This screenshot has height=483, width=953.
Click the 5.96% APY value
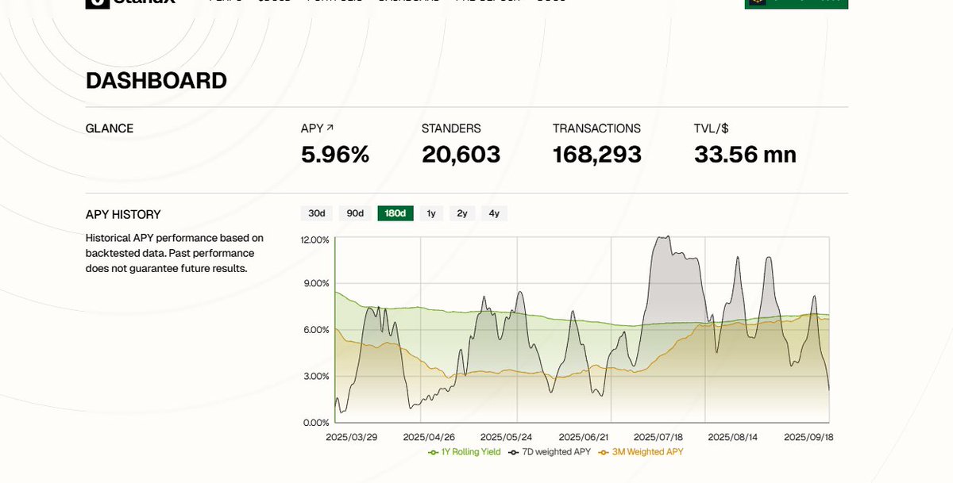335,155
